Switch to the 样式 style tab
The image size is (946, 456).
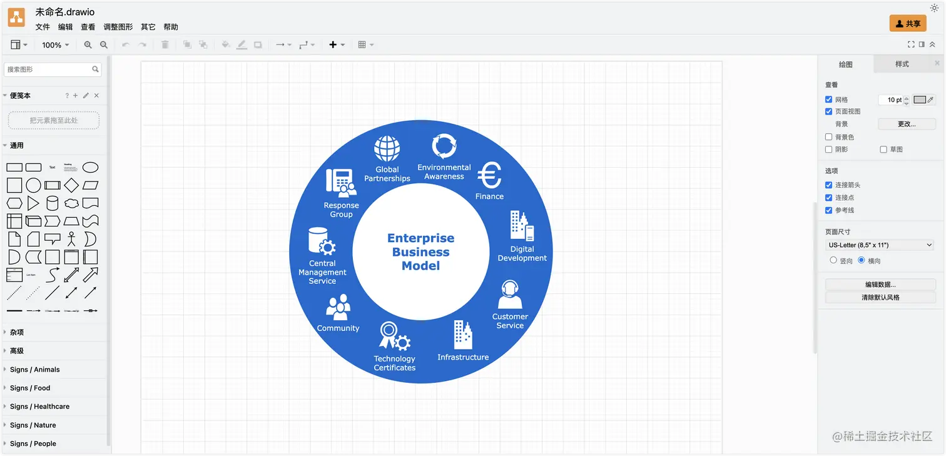[902, 64]
